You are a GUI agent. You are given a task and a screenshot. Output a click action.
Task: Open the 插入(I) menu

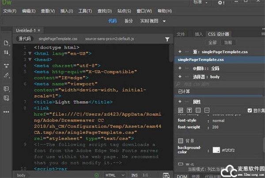click(x=66, y=11)
